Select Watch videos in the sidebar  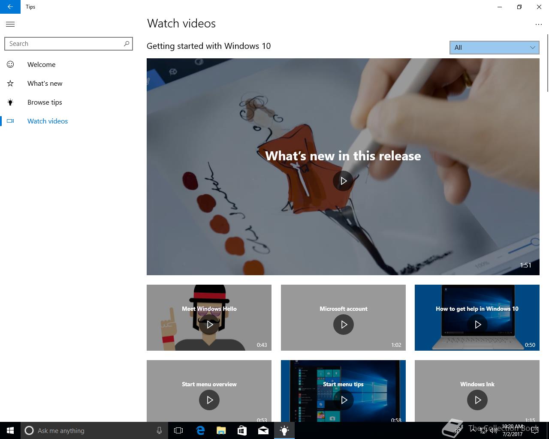[x=69, y=121]
